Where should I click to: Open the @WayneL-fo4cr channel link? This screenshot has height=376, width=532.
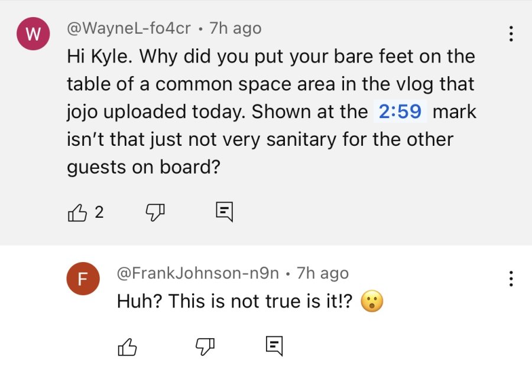129,28
